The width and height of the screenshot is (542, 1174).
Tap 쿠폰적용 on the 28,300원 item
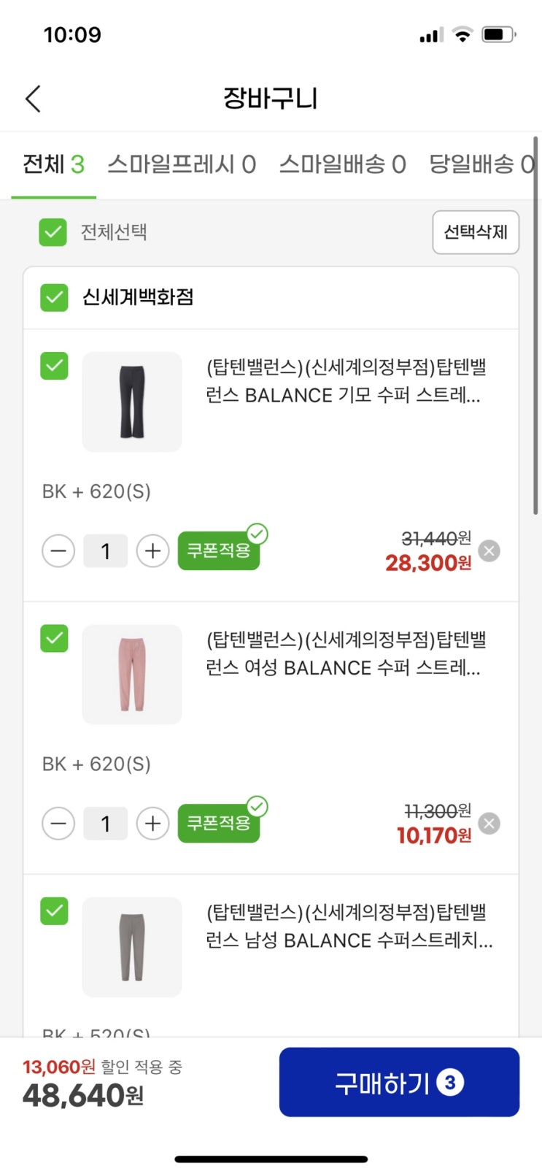(x=219, y=550)
